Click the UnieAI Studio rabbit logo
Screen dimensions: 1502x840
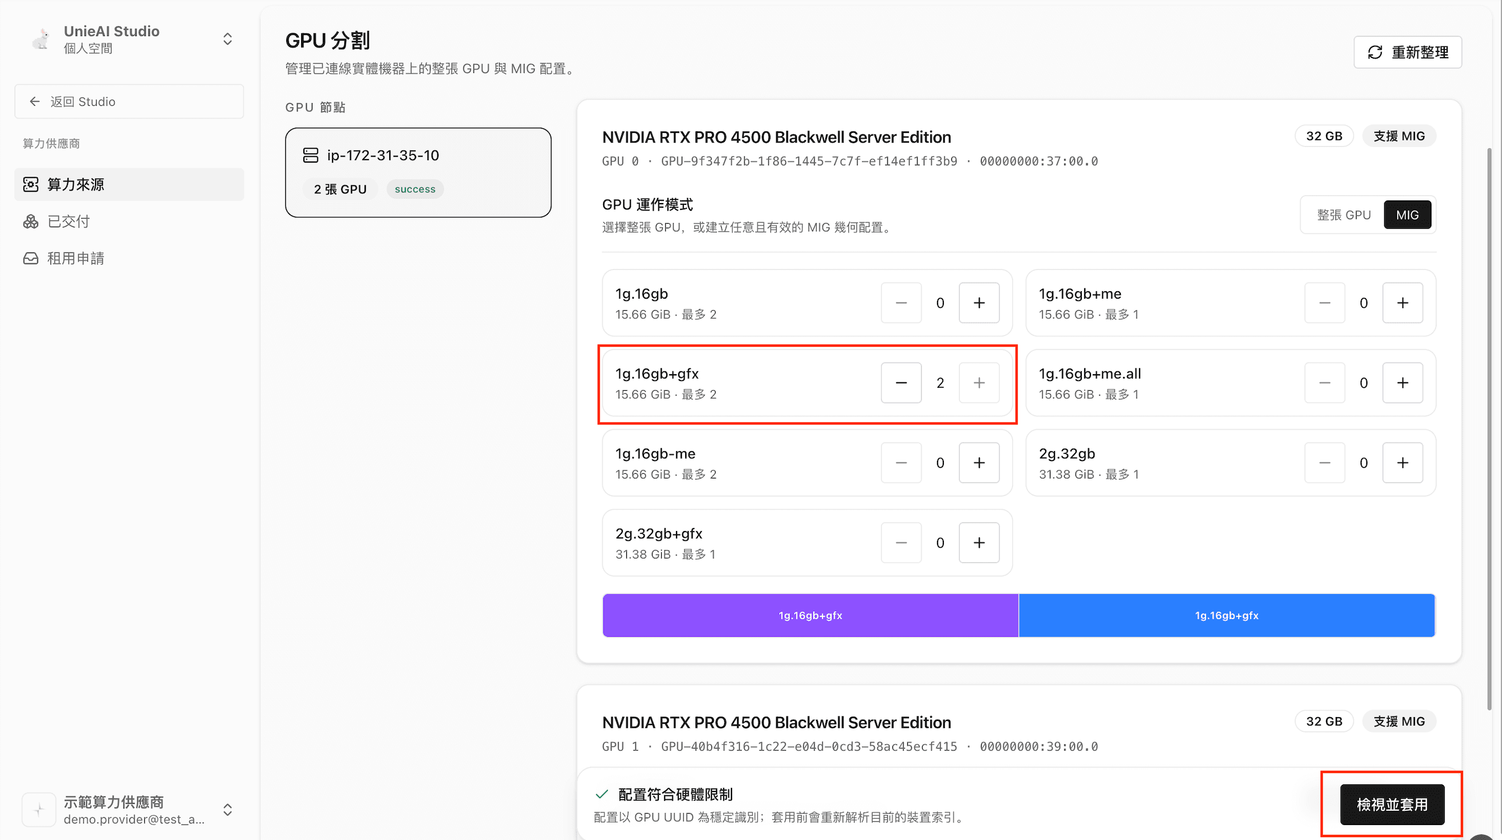(40, 39)
